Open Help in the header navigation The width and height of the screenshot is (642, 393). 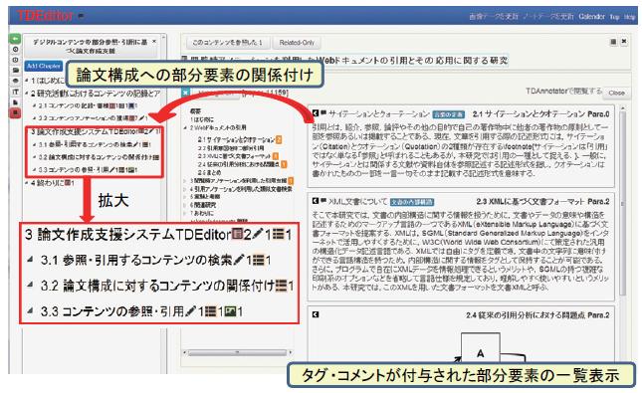pyautogui.click(x=630, y=17)
